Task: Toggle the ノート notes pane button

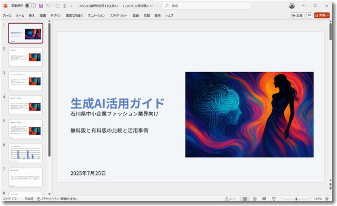Action: 230,199
